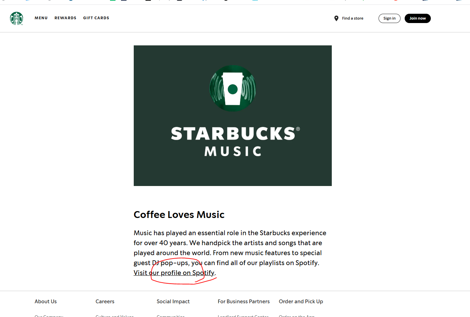Click the Sign in button
Screen dimensions: 470x317
coord(390,18)
